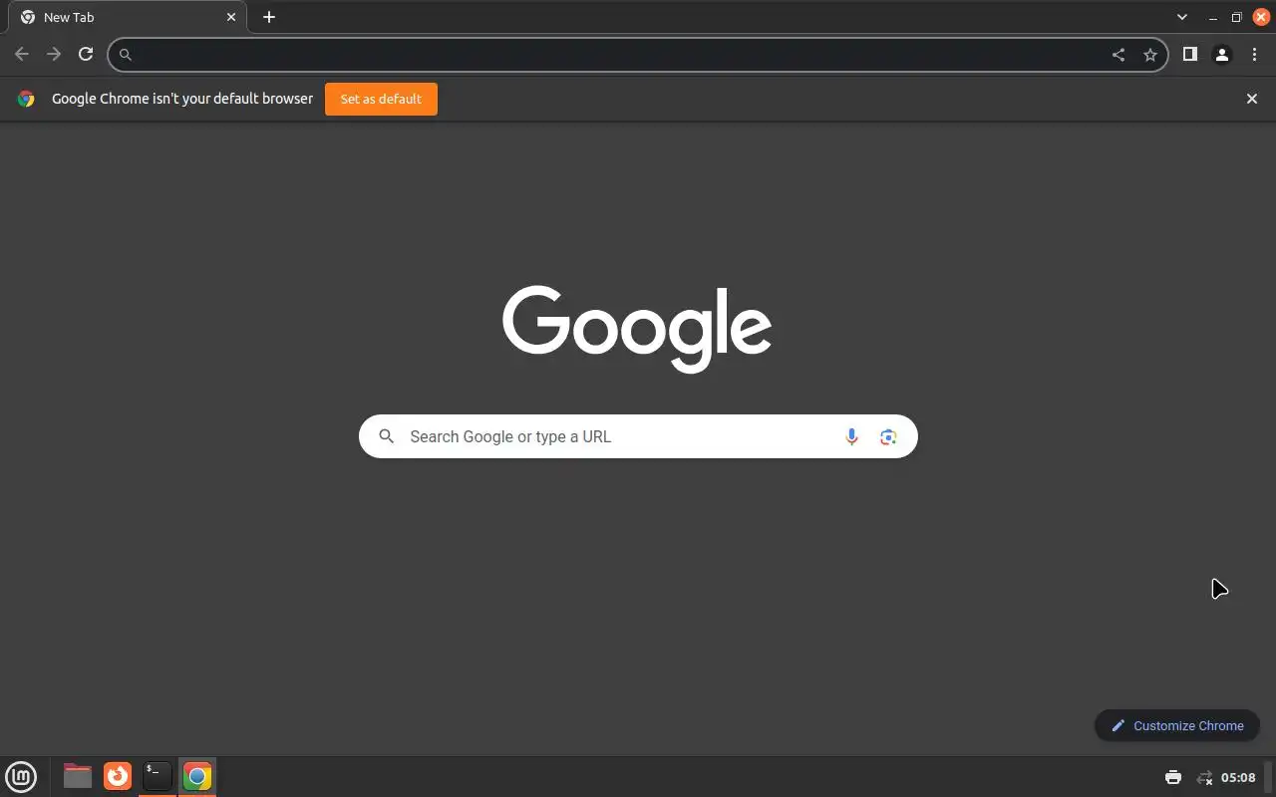Open the file manager from taskbar
1276x797 pixels.
coord(77,776)
